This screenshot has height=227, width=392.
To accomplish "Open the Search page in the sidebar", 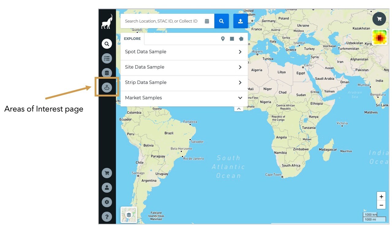I will [x=107, y=44].
